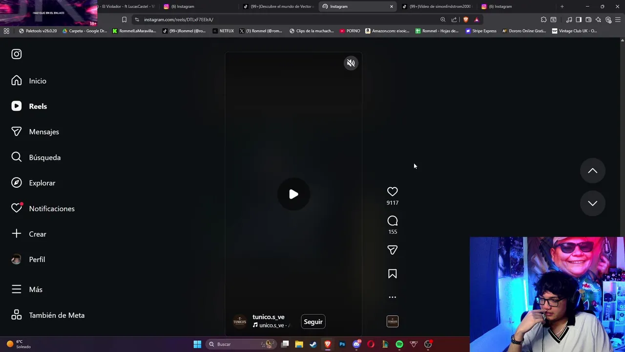
Task: Open the Reels section in the sidebar
Action: (x=29, y=106)
